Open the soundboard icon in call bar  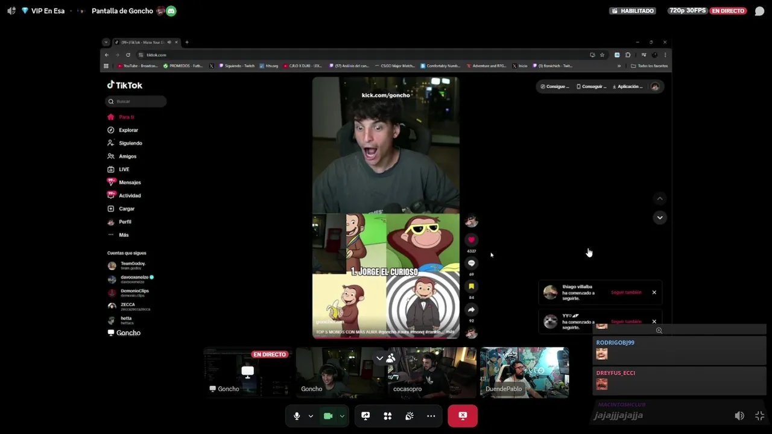point(410,416)
